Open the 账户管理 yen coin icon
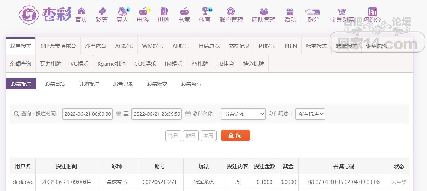 231,11
